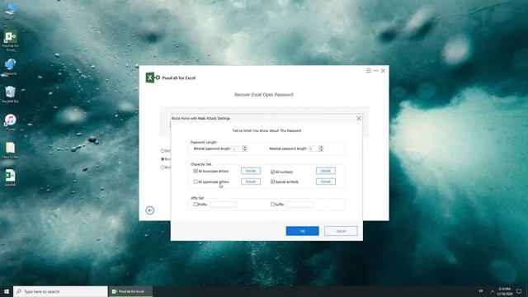Open Recycle Bin desktop icon
This screenshot has width=528, height=297.
click(11, 94)
